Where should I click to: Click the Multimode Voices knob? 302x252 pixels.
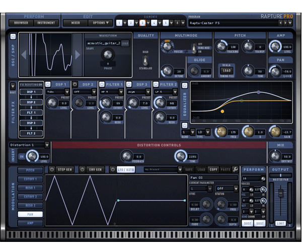[167, 46]
